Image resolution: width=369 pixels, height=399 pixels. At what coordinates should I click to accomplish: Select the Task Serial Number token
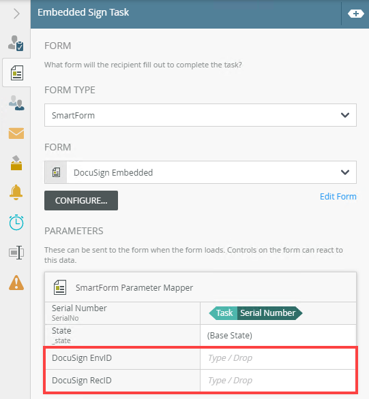pyautogui.click(x=256, y=313)
